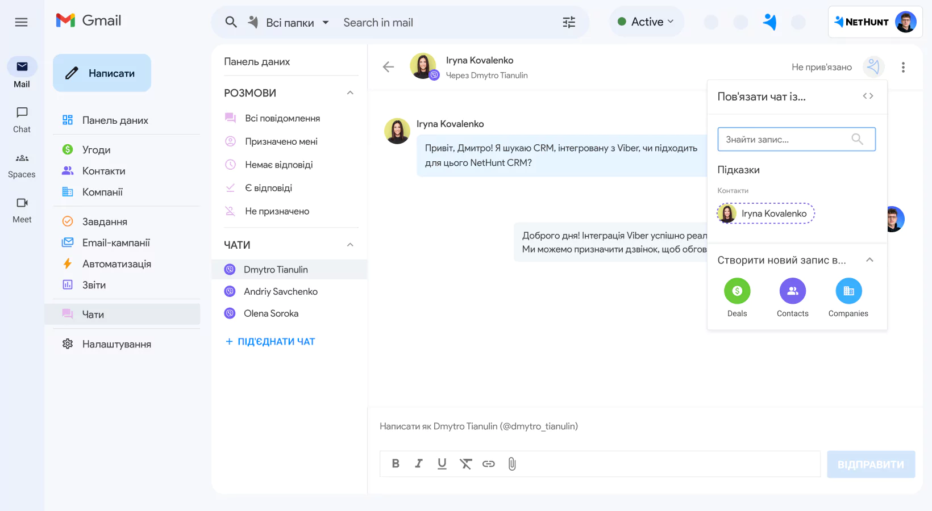932x511 pixels.
Task: Select Dmytro Tianulin chat
Action: click(x=289, y=270)
